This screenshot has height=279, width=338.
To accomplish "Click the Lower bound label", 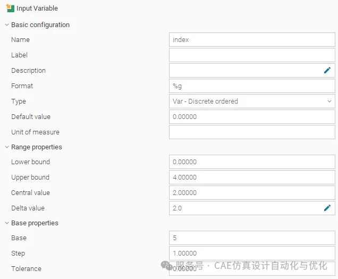I will (31, 162).
